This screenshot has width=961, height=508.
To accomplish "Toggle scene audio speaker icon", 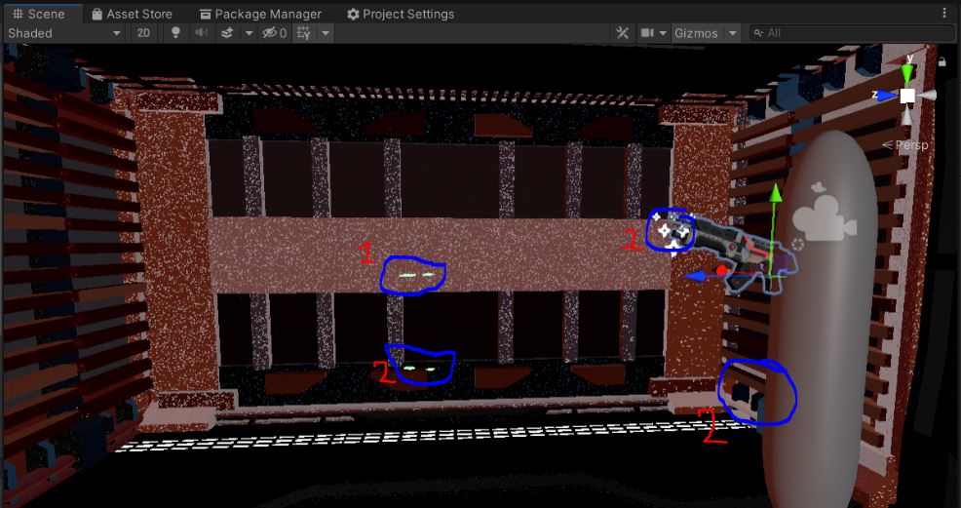I will pyautogui.click(x=201, y=33).
